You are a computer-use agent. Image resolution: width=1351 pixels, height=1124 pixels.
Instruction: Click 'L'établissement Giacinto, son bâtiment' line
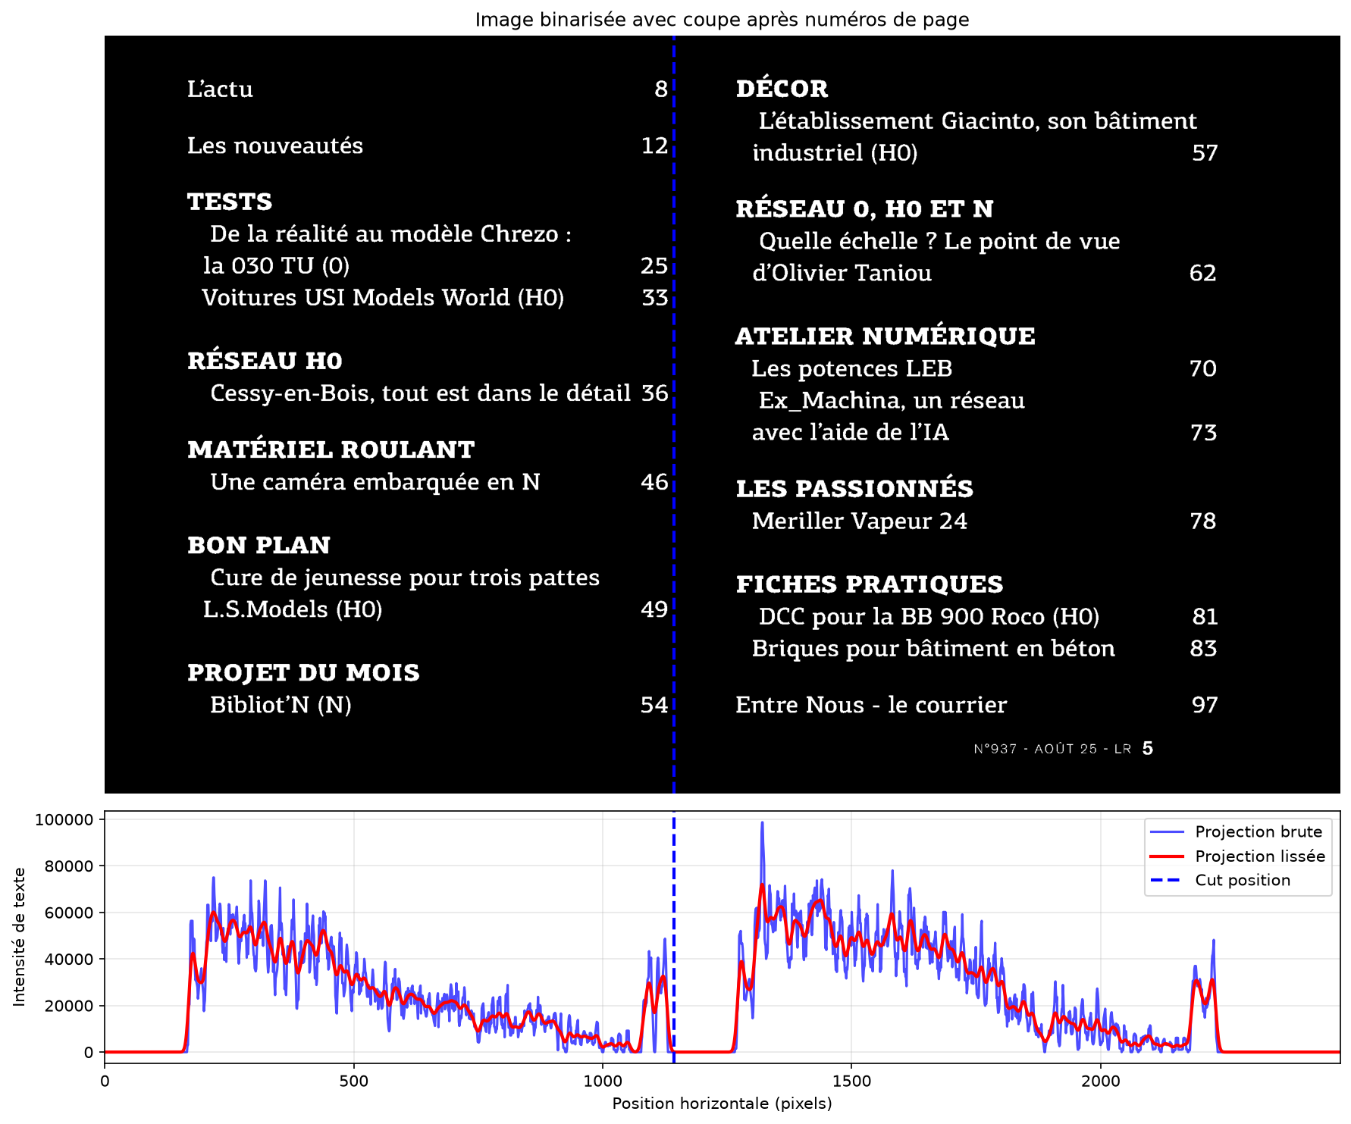(x=977, y=121)
